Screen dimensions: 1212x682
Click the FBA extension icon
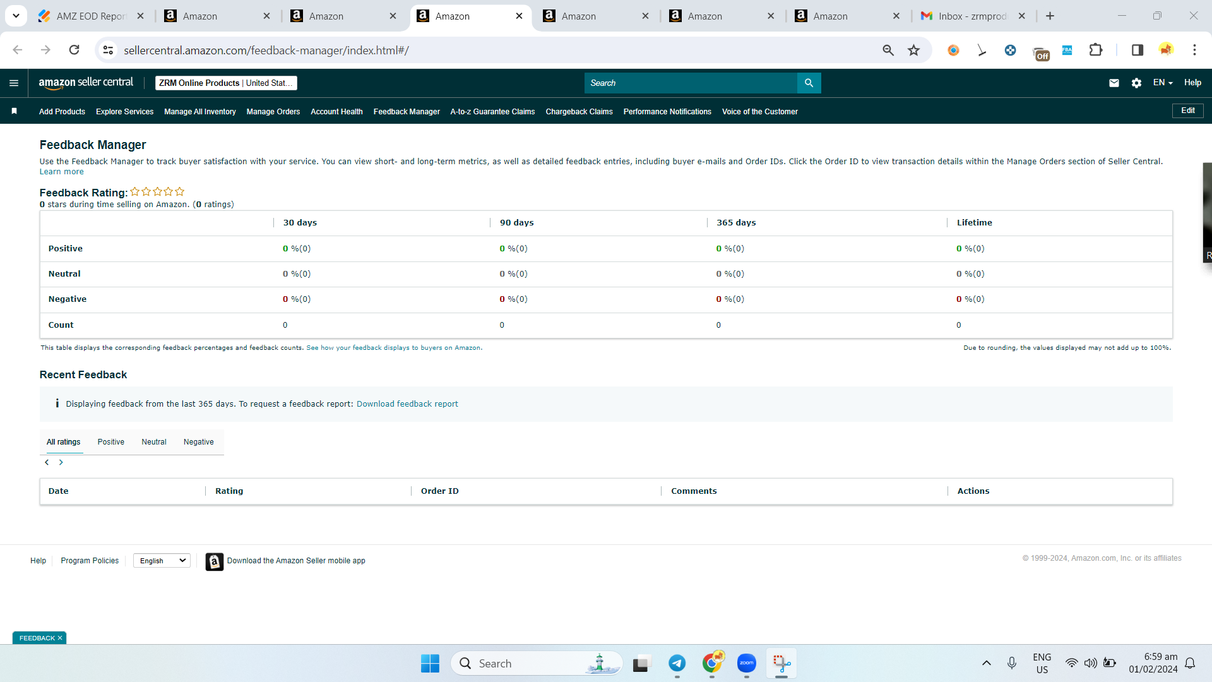1067,50
